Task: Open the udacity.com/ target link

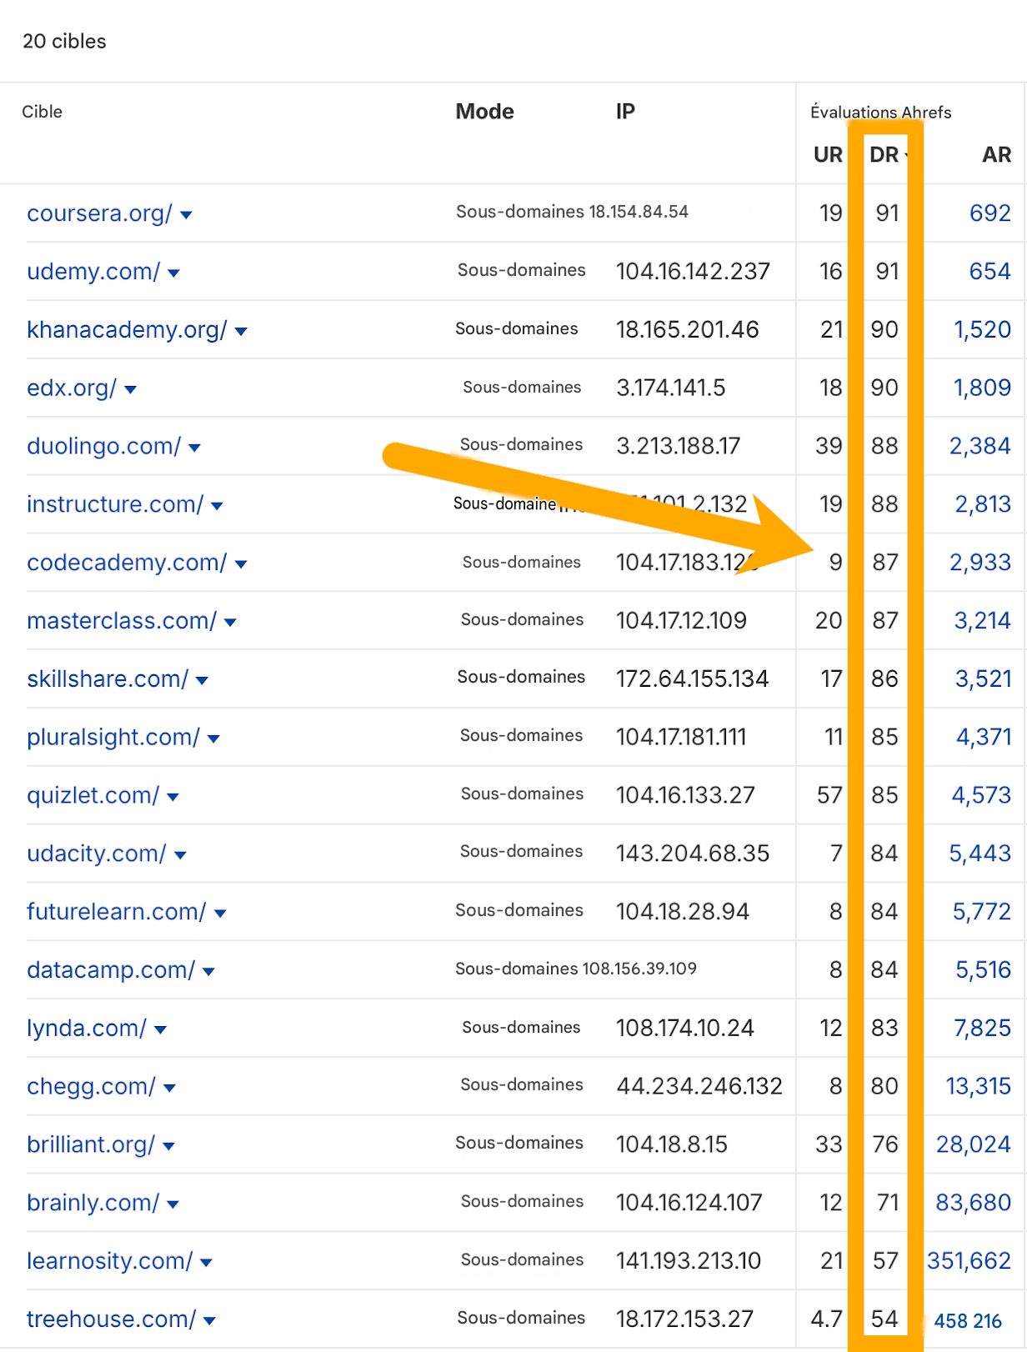Action: pyautogui.click(x=97, y=854)
